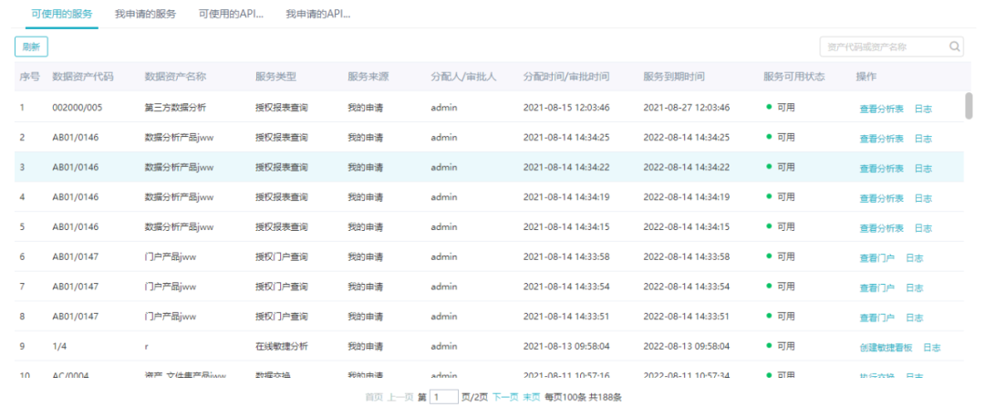Click the 数据资产代码 column header
Image resolution: width=985 pixels, height=407 pixels.
pyautogui.click(x=83, y=77)
